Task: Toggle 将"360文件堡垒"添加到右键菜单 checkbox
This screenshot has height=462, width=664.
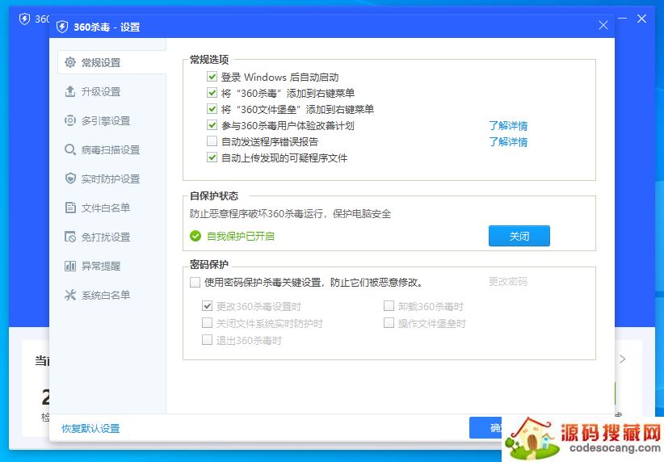Action: [212, 110]
